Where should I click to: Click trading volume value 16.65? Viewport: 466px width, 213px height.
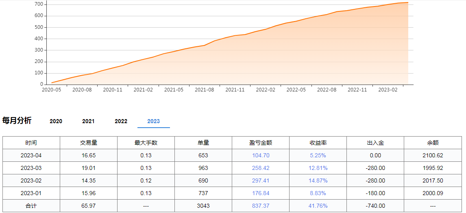89,155
